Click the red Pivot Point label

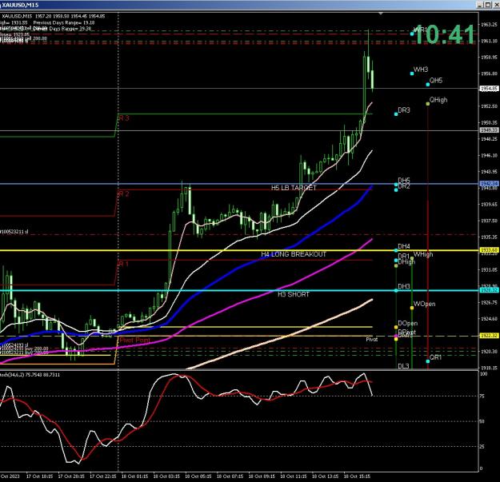(x=134, y=341)
